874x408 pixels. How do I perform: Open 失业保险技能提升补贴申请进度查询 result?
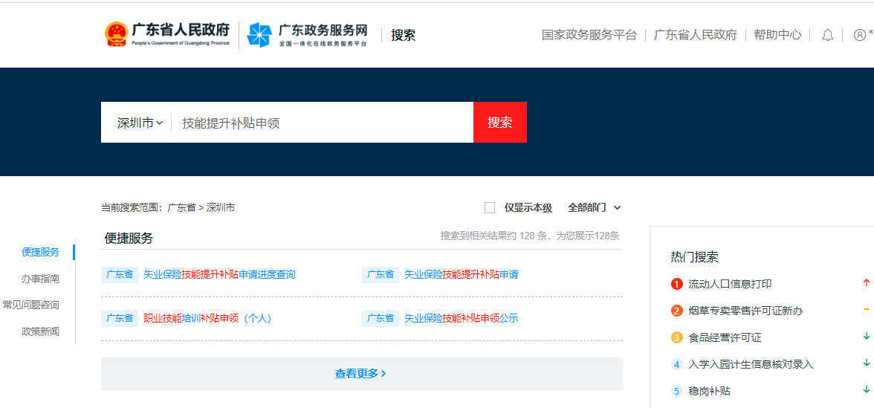tap(219, 274)
